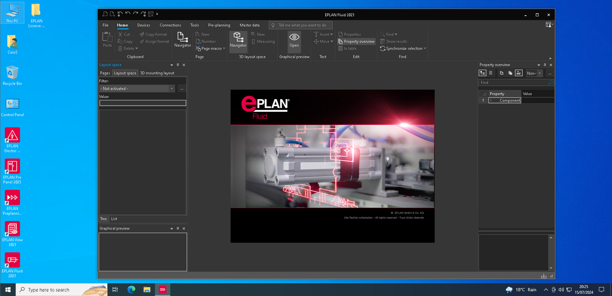Screen dimensions: 612x296
Task: Switch to the Pages tab in navigator
Action: [x=105, y=73]
